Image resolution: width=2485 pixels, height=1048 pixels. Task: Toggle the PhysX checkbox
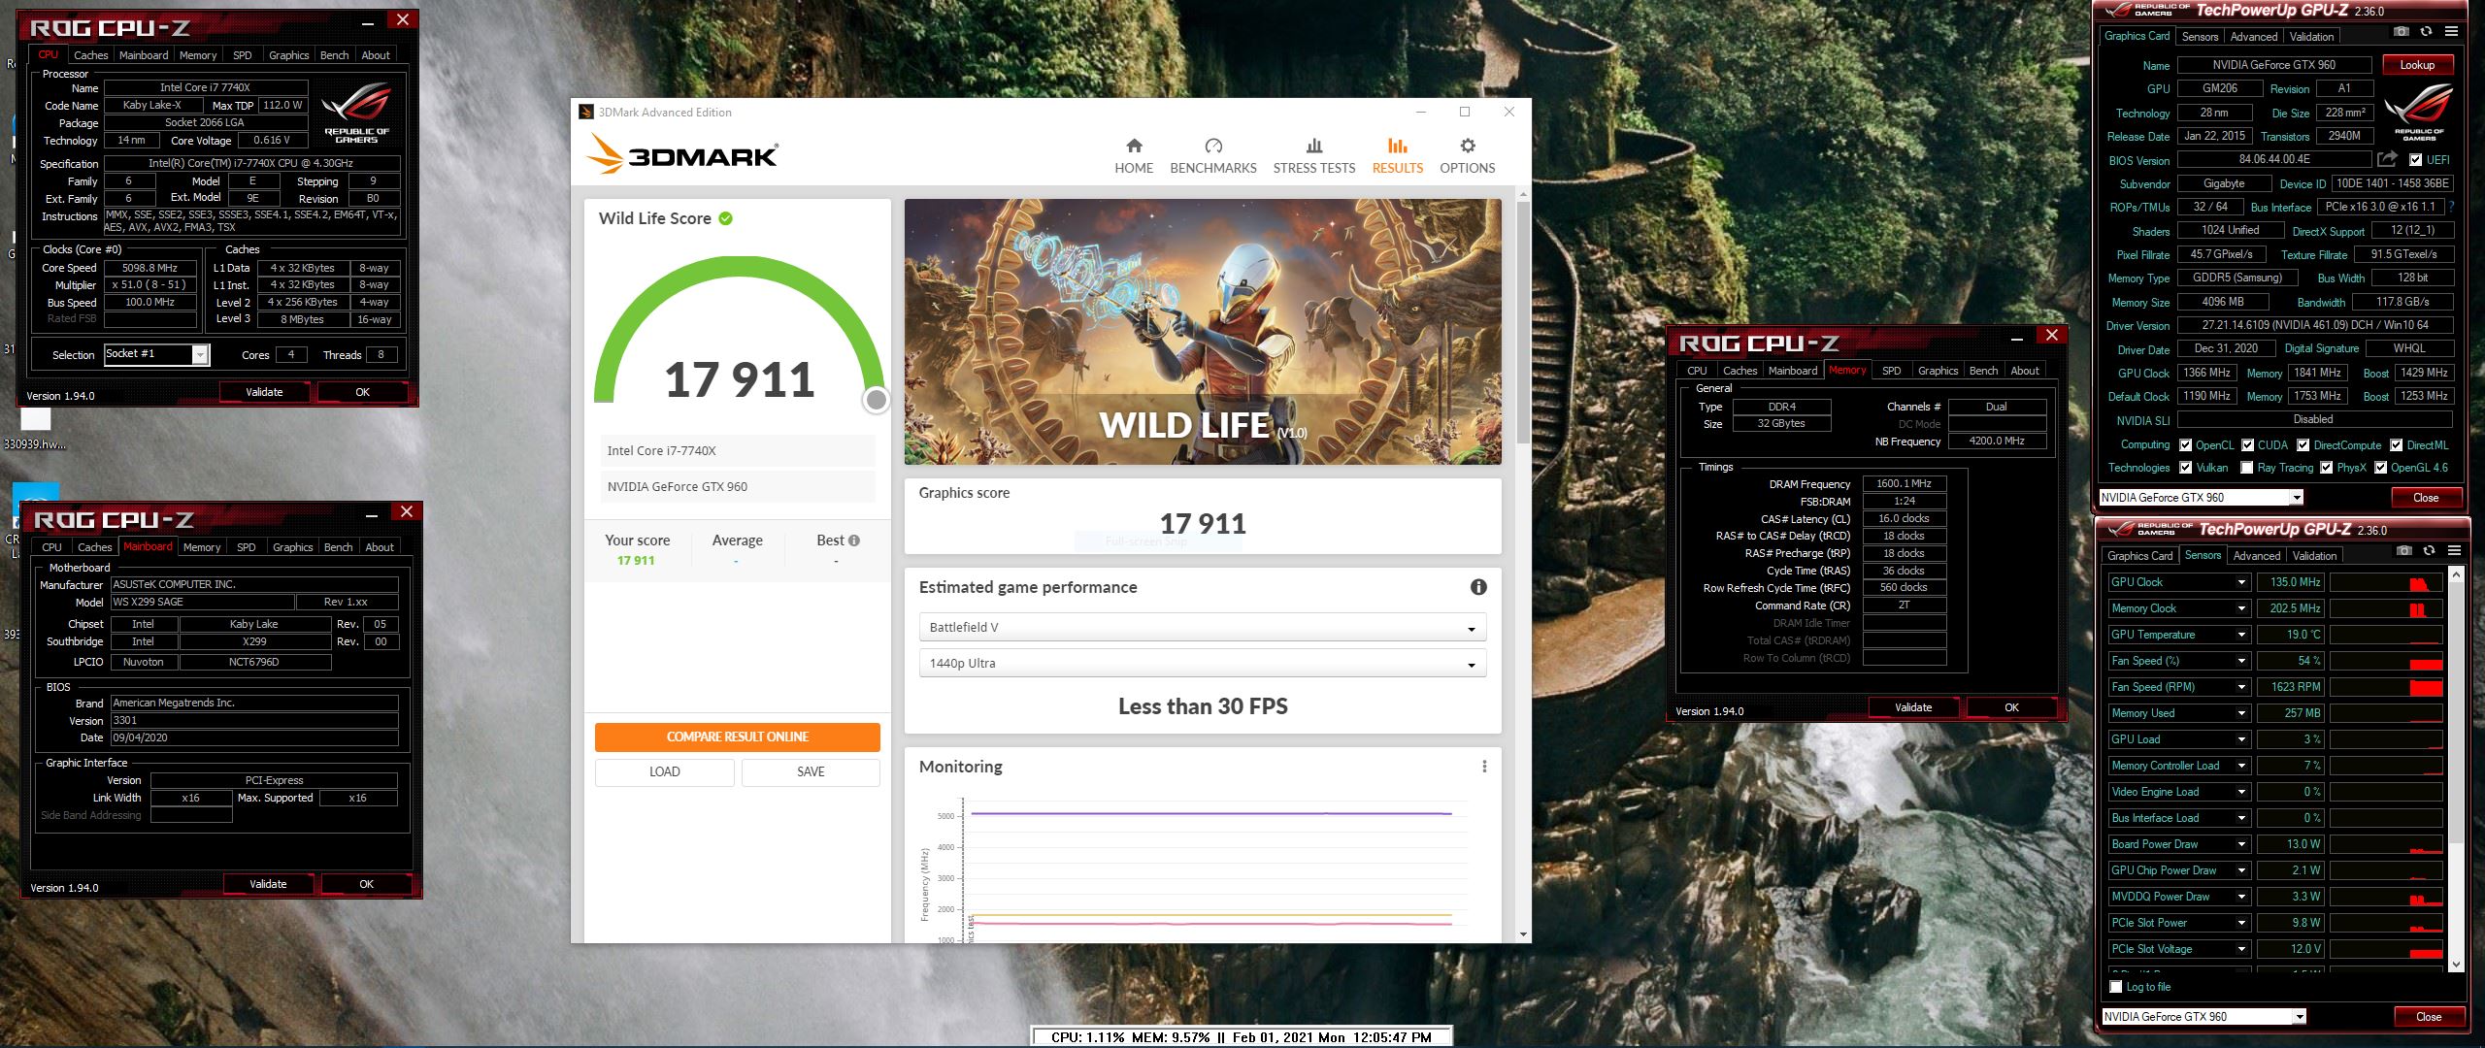[x=2326, y=468]
